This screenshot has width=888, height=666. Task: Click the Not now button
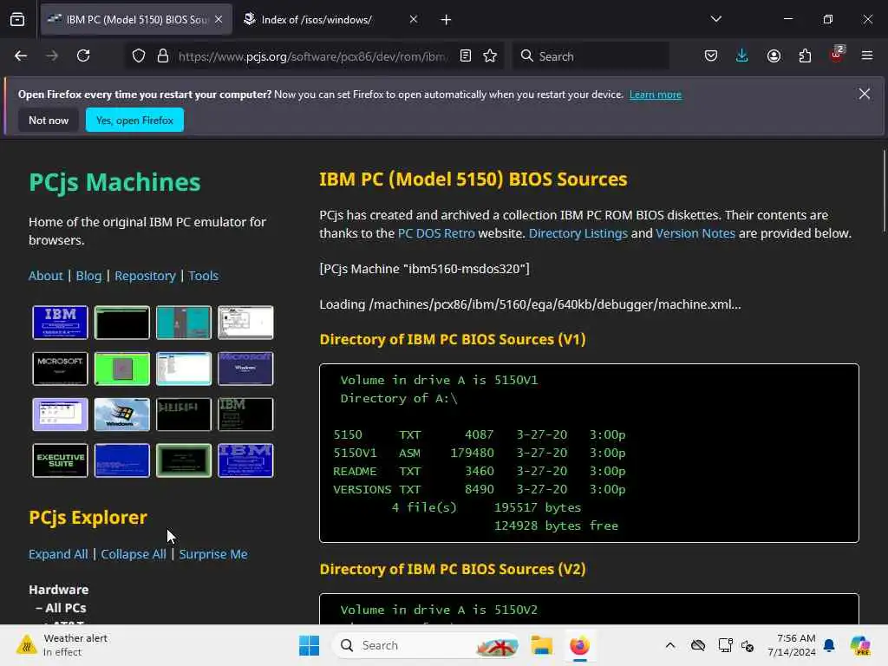pyautogui.click(x=49, y=120)
